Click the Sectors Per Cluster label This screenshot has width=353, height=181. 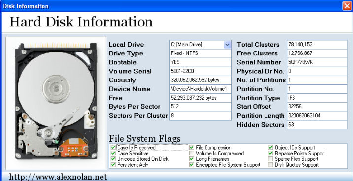[x=138, y=116]
